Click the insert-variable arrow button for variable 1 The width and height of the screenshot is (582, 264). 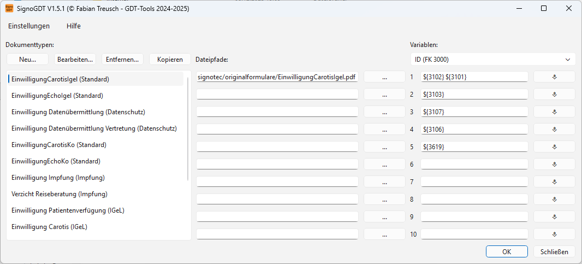point(554,77)
